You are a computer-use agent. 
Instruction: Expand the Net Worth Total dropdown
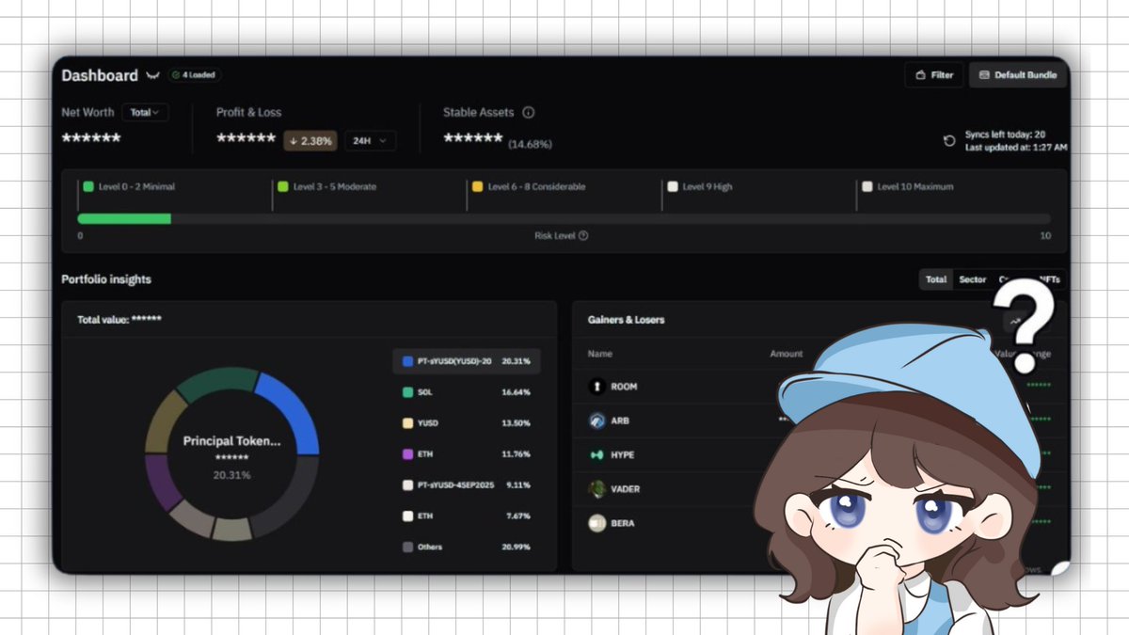(x=145, y=112)
